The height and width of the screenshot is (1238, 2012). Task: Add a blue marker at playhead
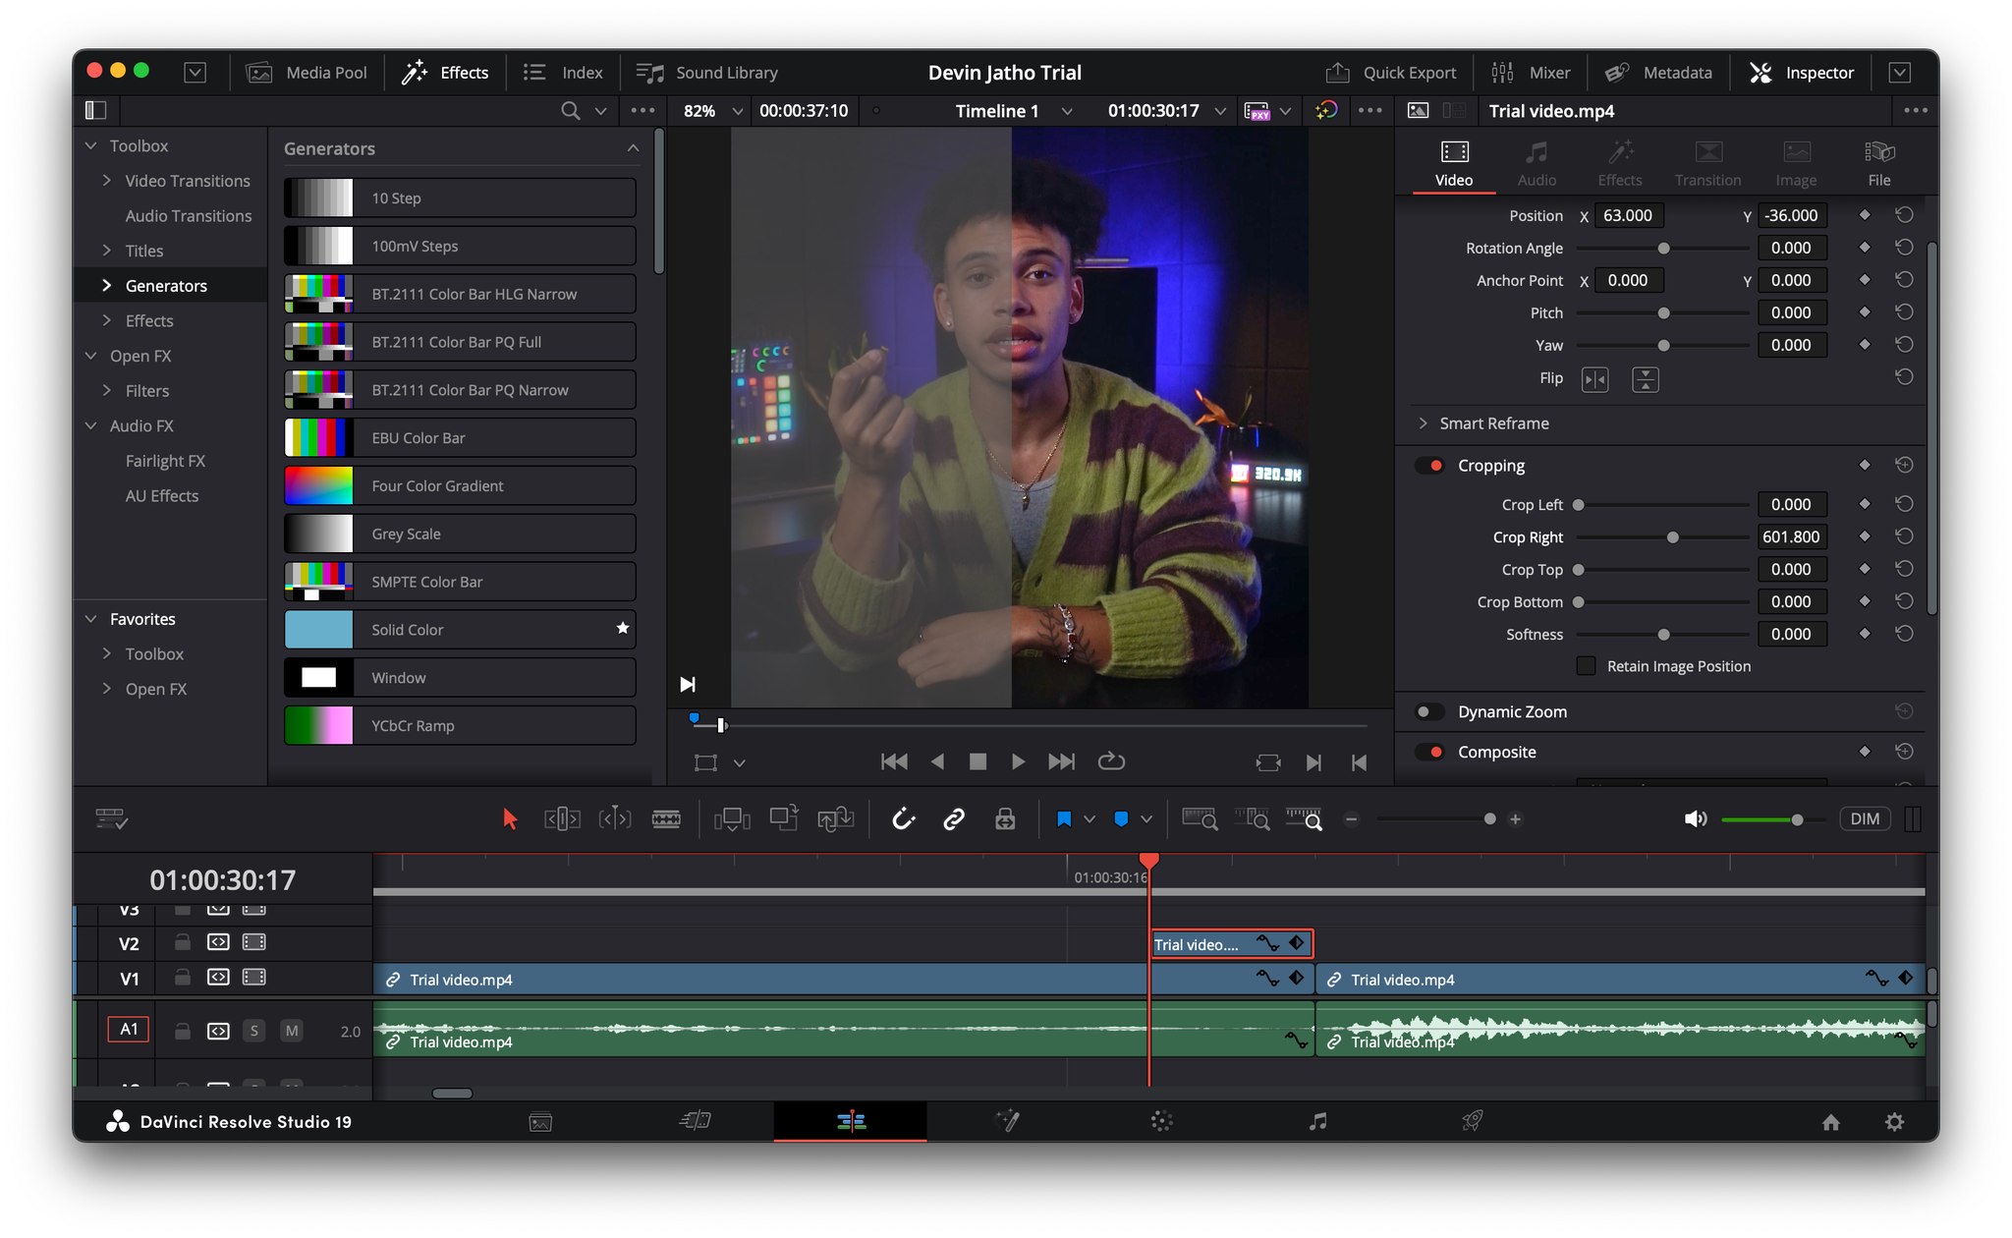tap(1121, 818)
